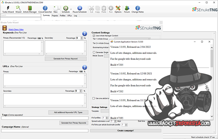
Task: Click the Create campaign! button
Action: click(x=126, y=130)
